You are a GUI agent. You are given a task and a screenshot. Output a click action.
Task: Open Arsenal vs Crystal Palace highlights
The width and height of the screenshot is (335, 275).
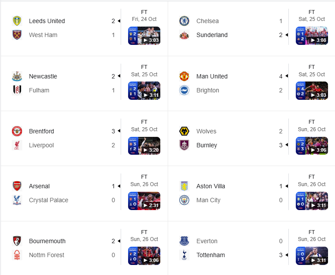(144, 201)
